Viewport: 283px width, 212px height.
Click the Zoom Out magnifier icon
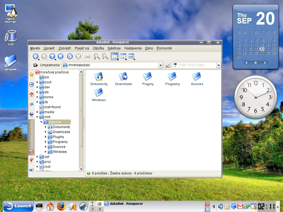point(105,56)
